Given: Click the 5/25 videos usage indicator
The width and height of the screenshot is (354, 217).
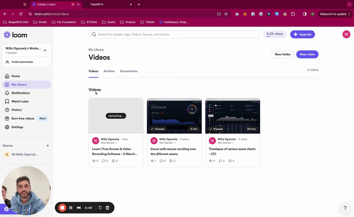Looking at the screenshot, I should coord(275,34).
